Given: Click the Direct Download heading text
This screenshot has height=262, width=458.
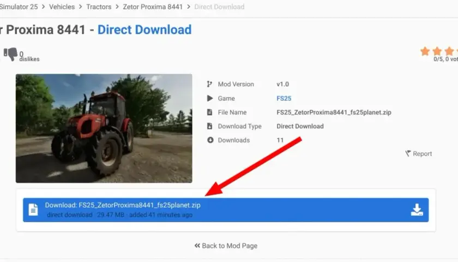Looking at the screenshot, I should click(x=144, y=29).
